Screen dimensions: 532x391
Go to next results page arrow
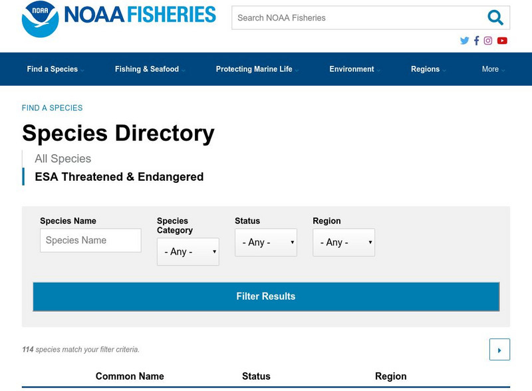(x=499, y=350)
